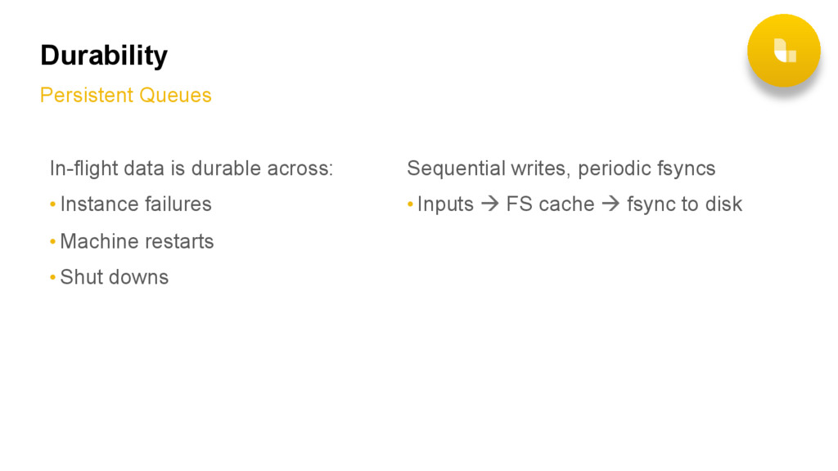Click the Shut downs bullet text
The height and width of the screenshot is (471, 838).
coord(115,277)
